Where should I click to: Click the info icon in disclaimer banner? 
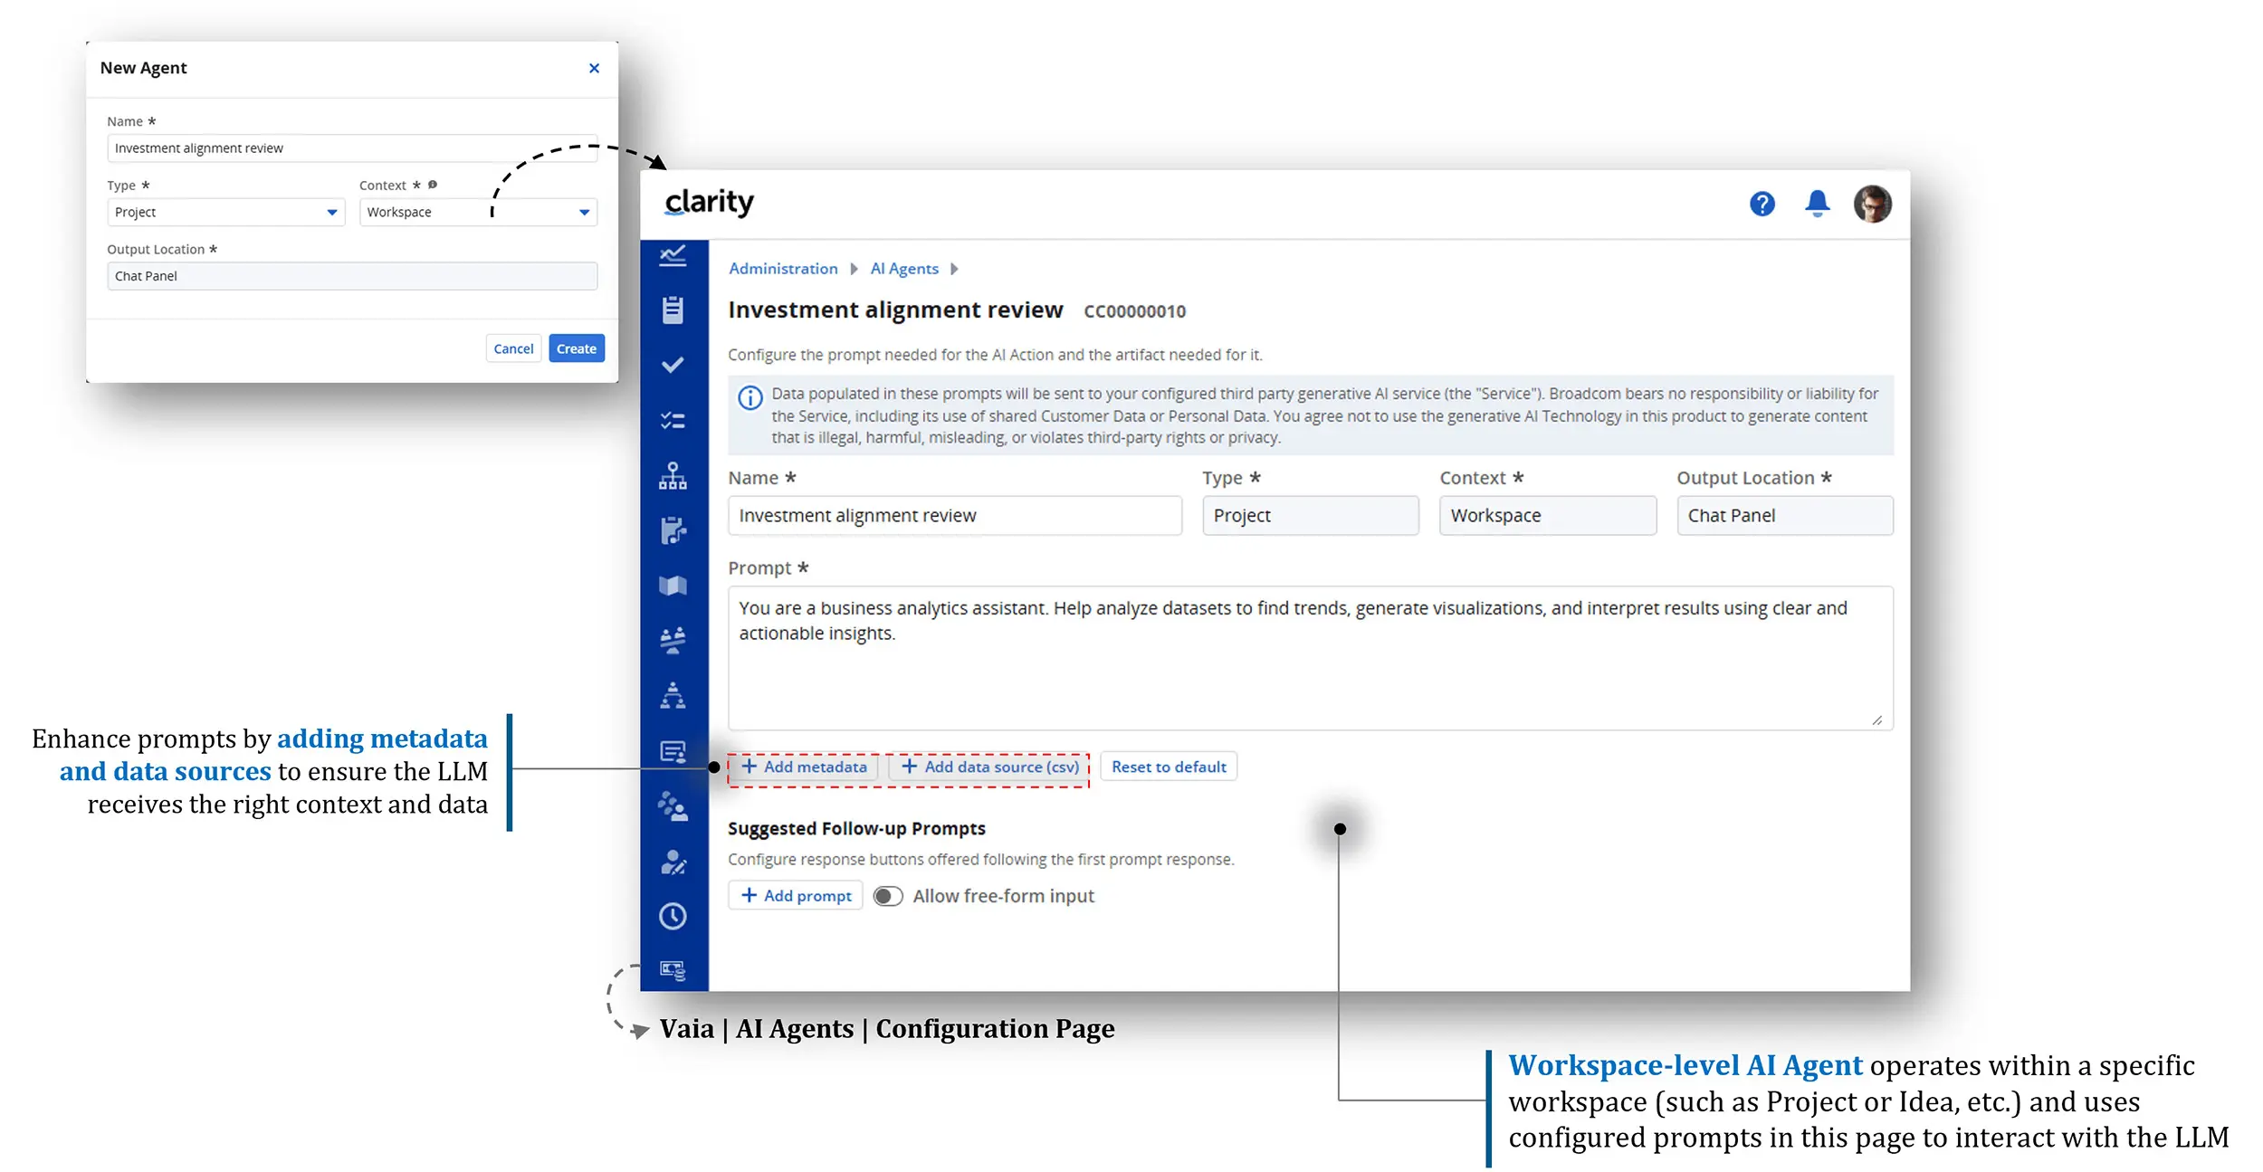(750, 397)
